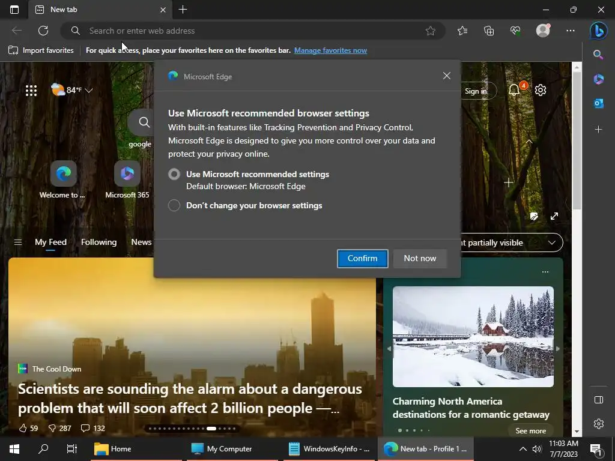615x461 pixels.
Task: Select Don't change your browser settings
Action: [x=174, y=205]
